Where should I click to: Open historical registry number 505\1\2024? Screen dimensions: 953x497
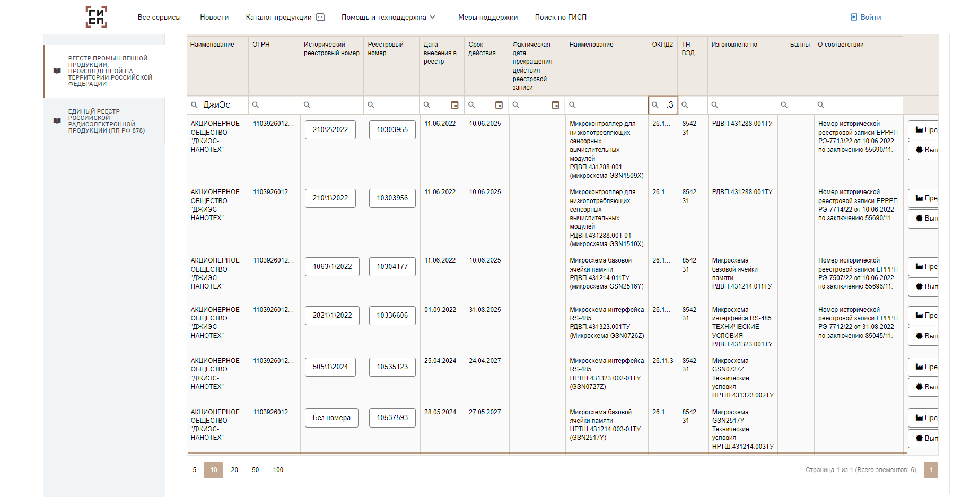click(330, 367)
